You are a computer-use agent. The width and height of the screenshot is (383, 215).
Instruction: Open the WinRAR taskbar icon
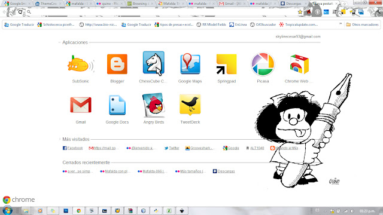(x=130, y=211)
